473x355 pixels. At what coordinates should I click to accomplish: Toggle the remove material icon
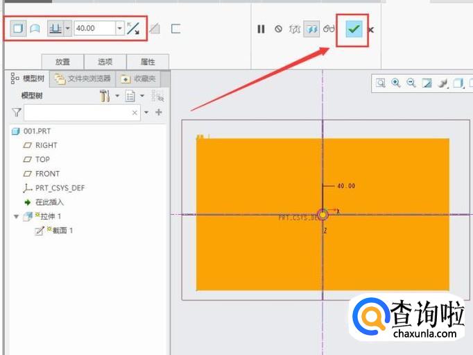155,29
